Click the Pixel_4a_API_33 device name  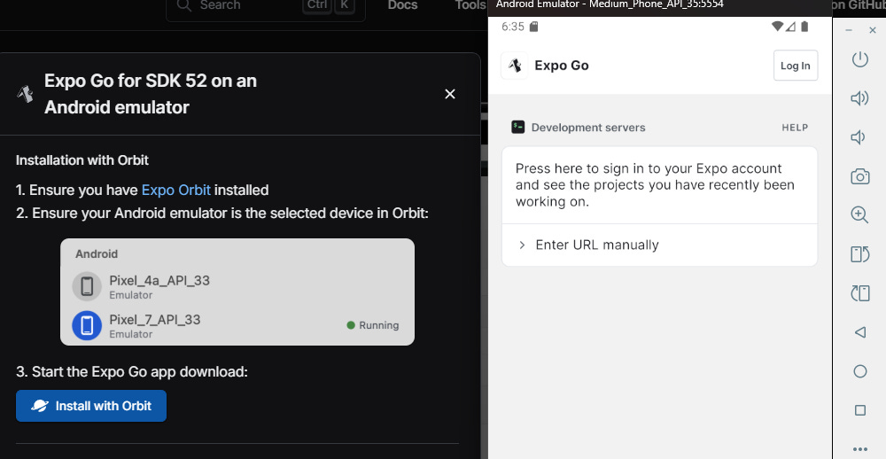[159, 280]
